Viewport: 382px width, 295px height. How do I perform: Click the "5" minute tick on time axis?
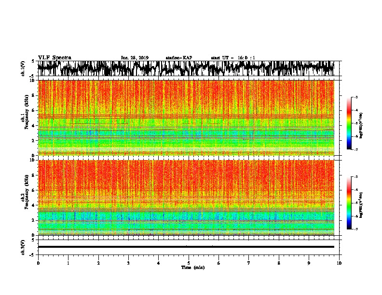tap(189, 263)
